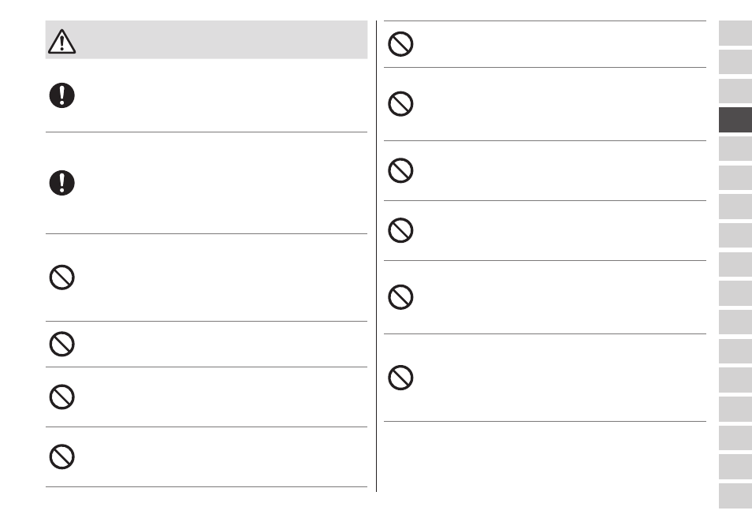The width and height of the screenshot is (752, 529).
Task: Click the bottommost prohibition icon in the right column
Action: click(400, 378)
